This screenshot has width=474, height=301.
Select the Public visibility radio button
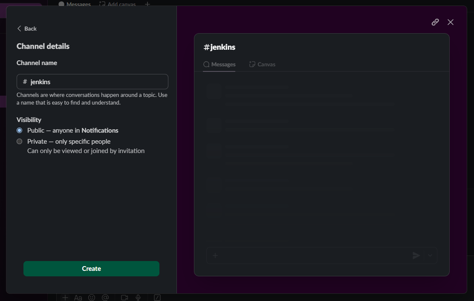[20, 131]
